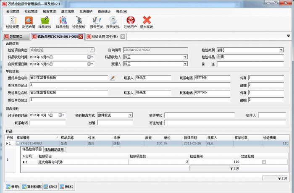The image size is (294, 193).
Task: Open the 样品发放 basket icon
Action: point(45,22)
